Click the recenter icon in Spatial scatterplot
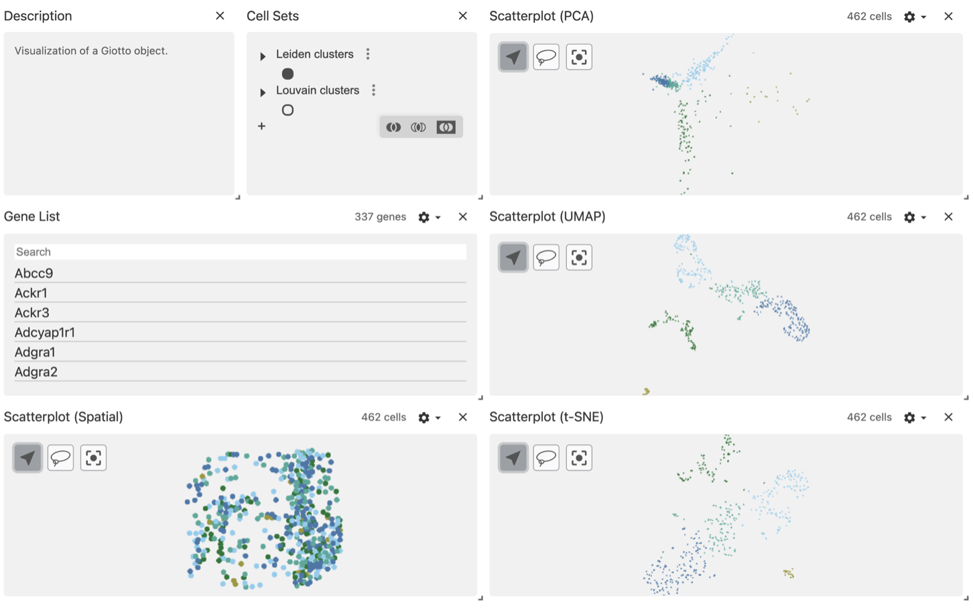 pyautogui.click(x=93, y=458)
